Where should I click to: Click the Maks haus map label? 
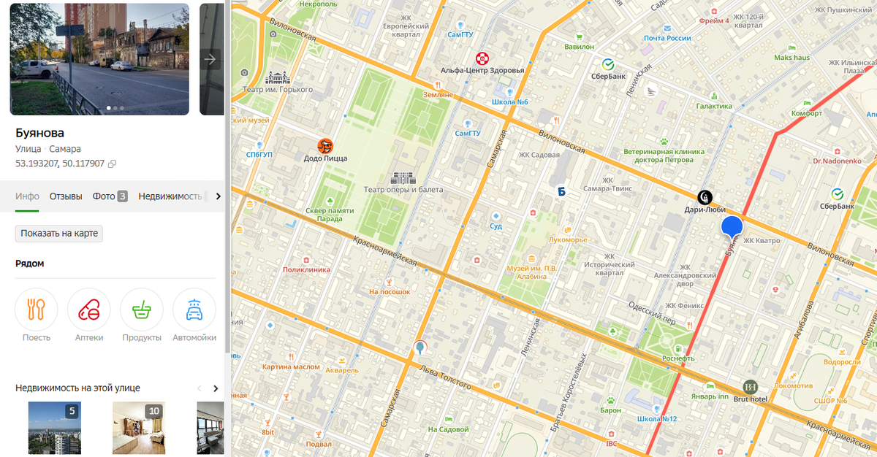[x=792, y=57]
